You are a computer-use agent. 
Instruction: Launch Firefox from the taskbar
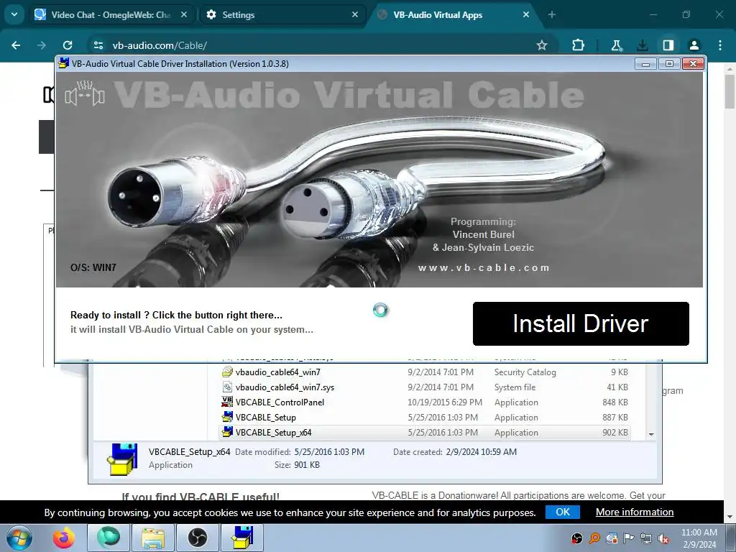[x=64, y=538]
